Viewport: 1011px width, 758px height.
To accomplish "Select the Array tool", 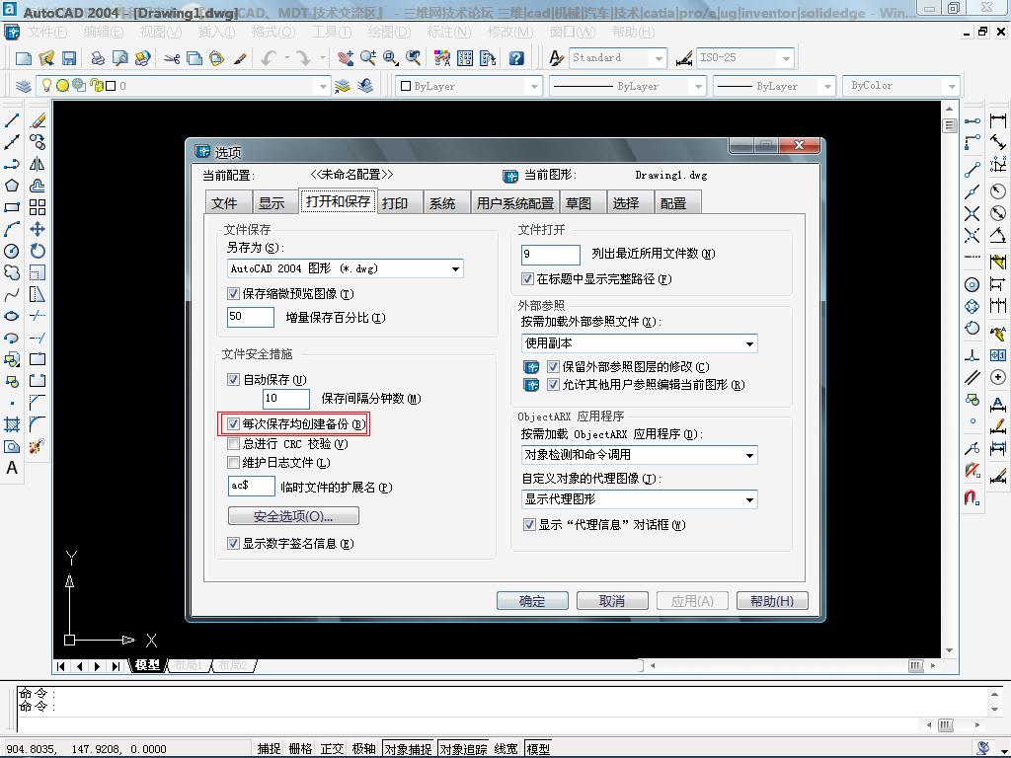I will tap(38, 207).
